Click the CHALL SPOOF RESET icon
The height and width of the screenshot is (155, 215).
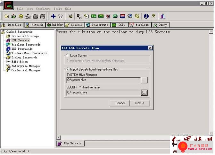[x=35, y=16]
